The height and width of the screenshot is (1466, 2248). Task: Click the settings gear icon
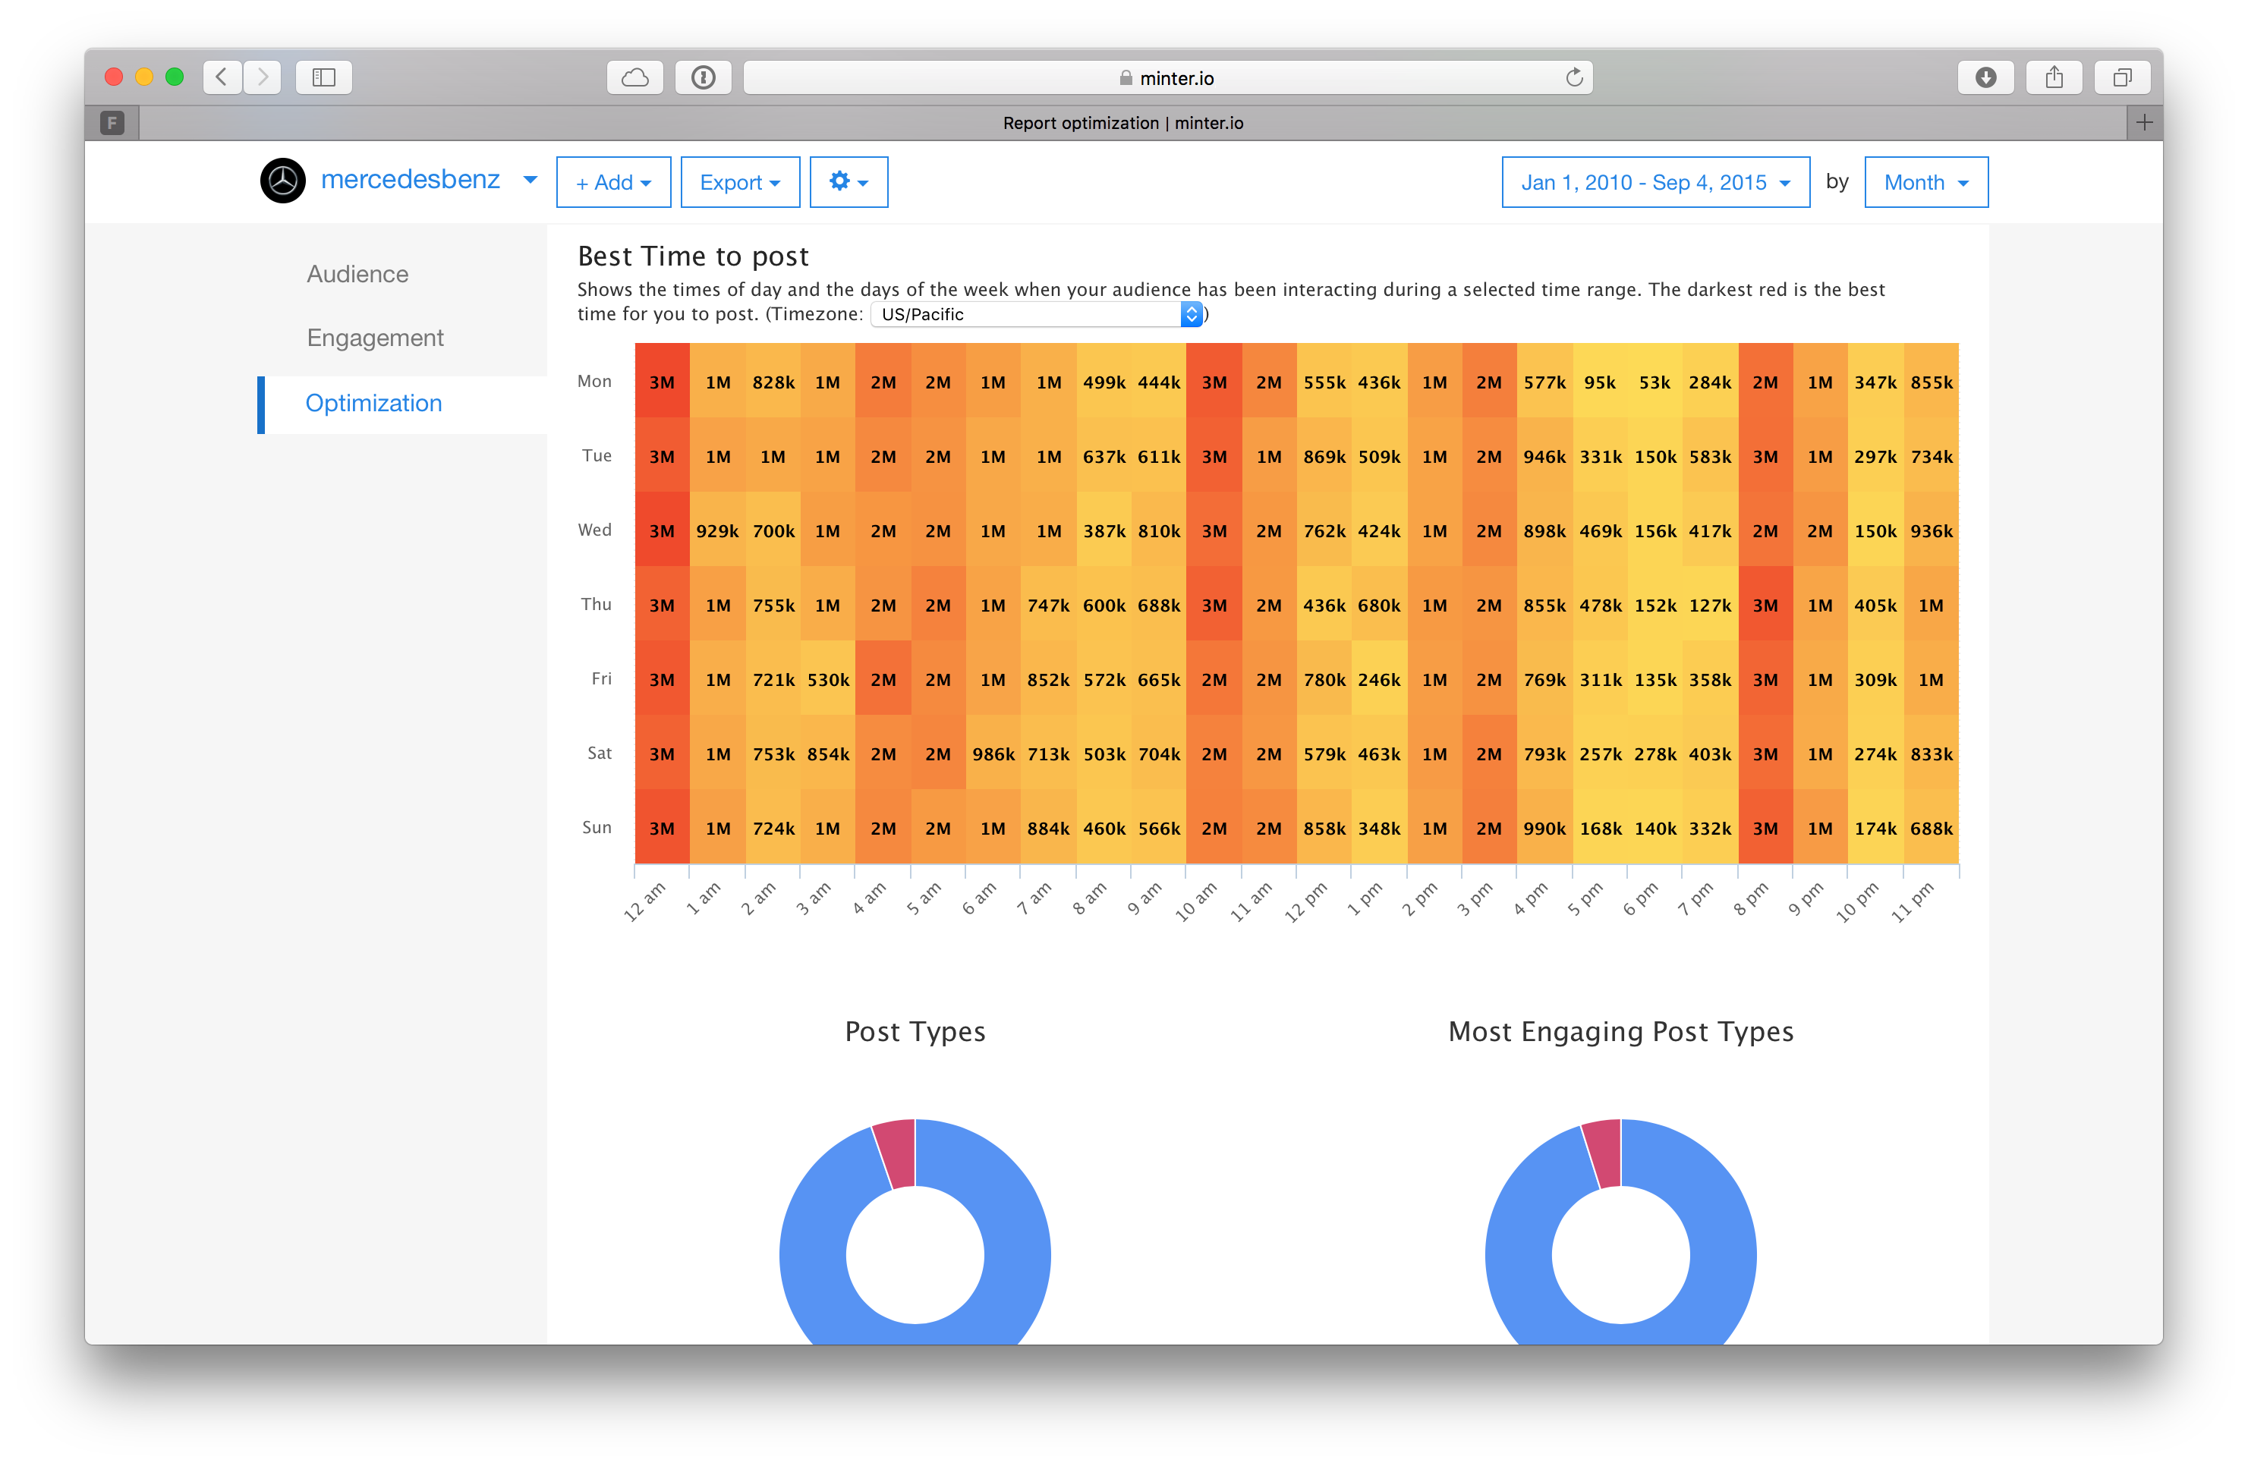click(x=847, y=182)
